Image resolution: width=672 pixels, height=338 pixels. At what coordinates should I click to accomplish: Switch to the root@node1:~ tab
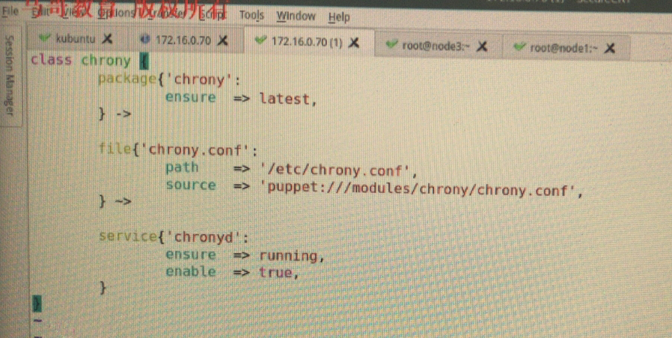pos(563,48)
